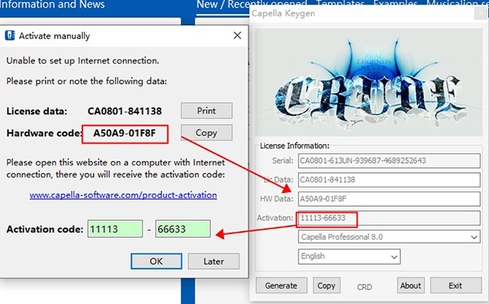Open the capella-software.com product-activation link

coord(123,195)
